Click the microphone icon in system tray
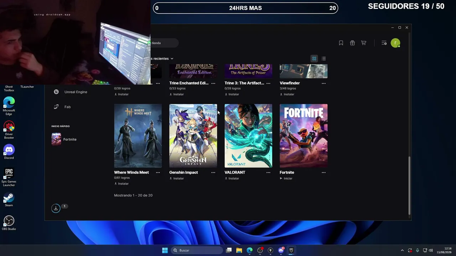Image resolution: width=456 pixels, height=256 pixels. click(417, 250)
